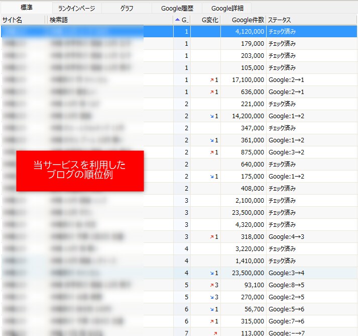Click the 640,000 count cell
The height and width of the screenshot is (336, 358).
coord(244,164)
